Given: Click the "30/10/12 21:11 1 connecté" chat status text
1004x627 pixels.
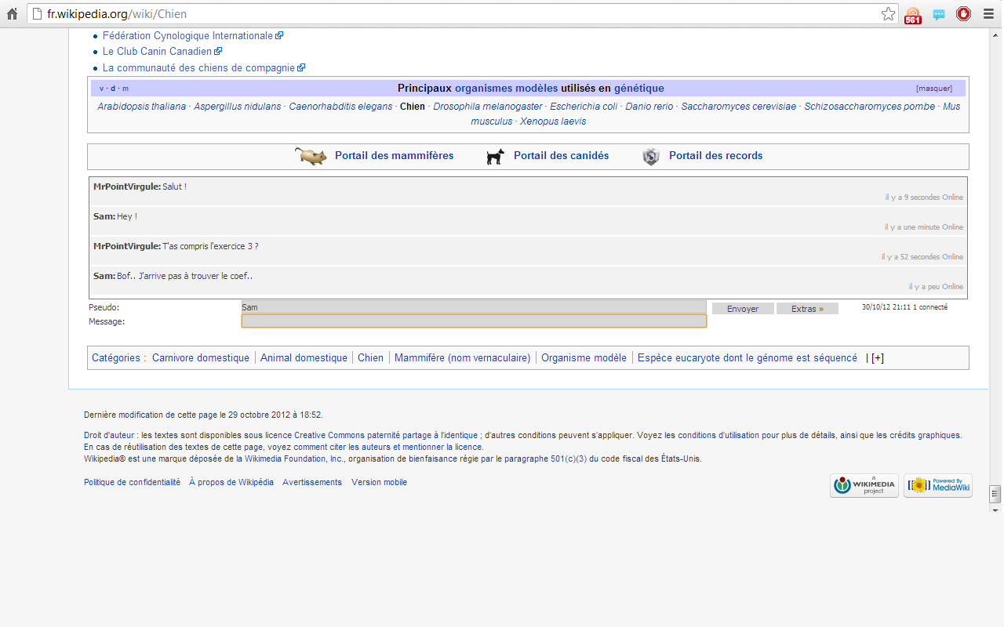Looking at the screenshot, I should [904, 307].
